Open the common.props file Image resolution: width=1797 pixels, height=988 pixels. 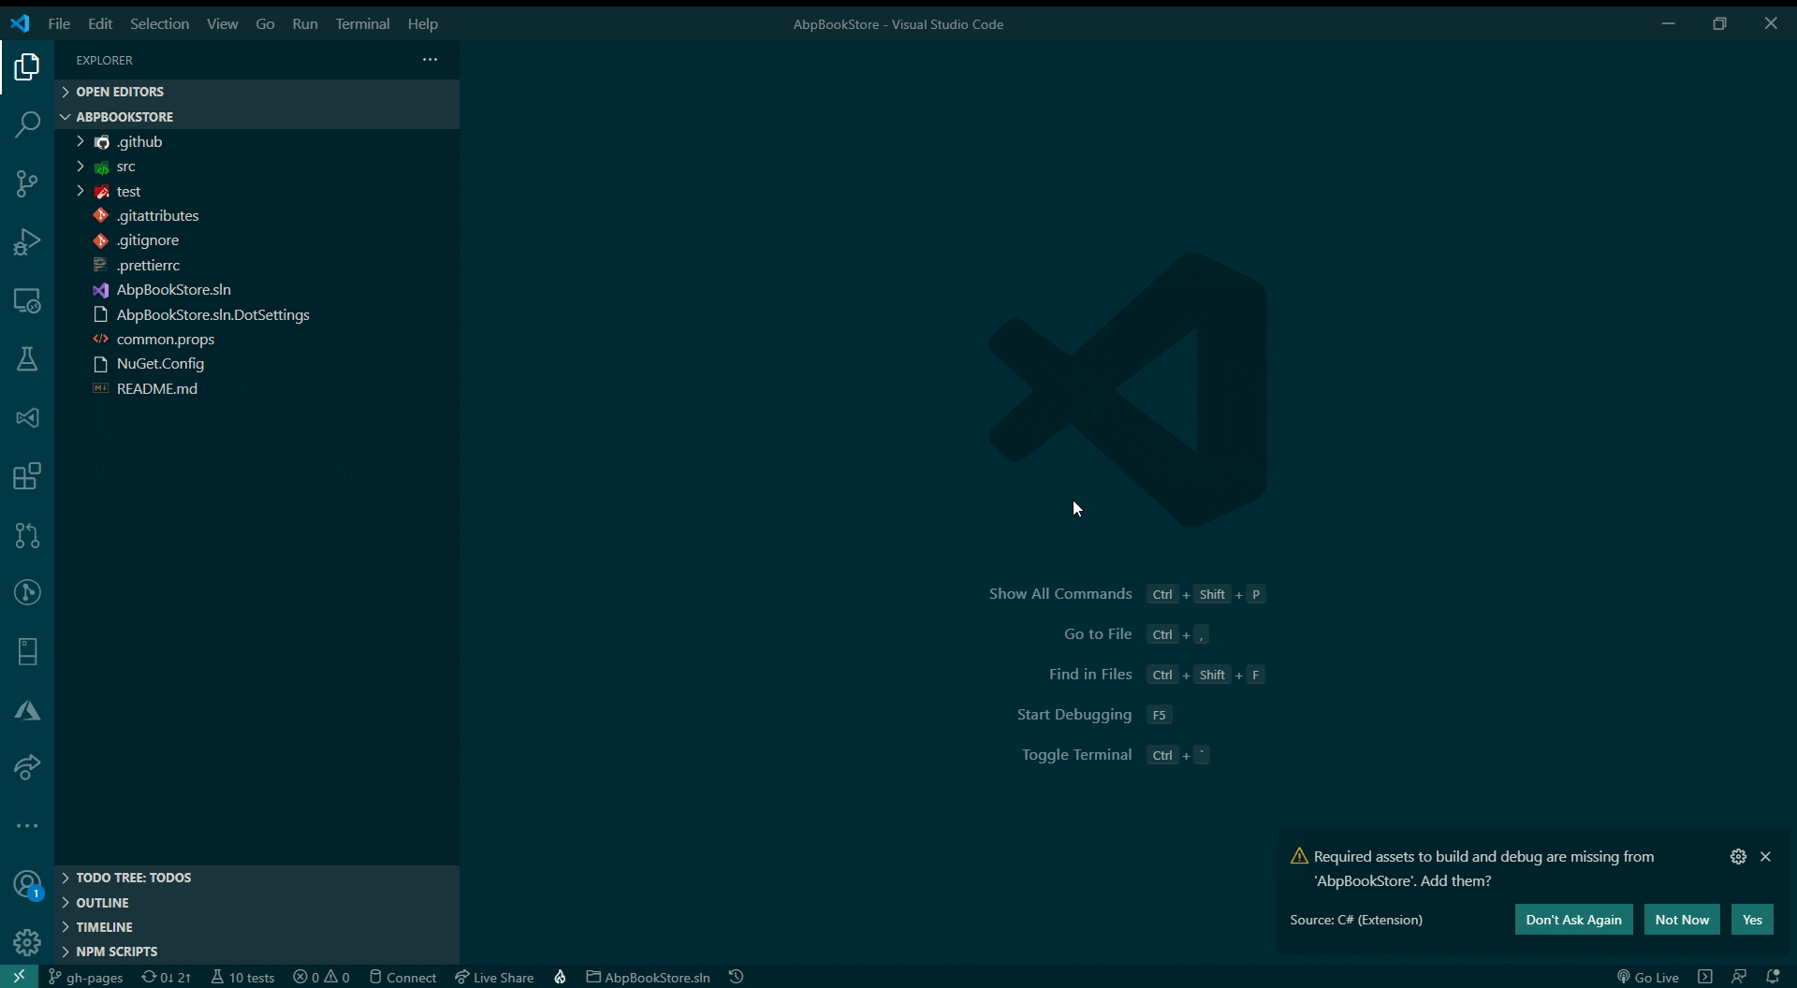[x=256, y=339]
